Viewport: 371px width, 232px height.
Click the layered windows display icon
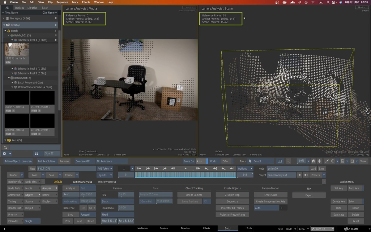[x=342, y=161]
